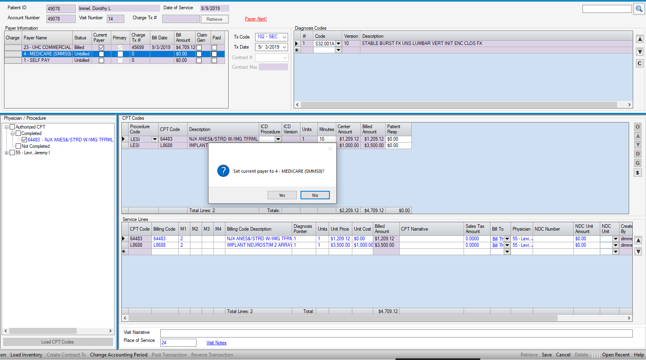646x360 pixels.
Task: Open the Load Inventory menu item
Action: (26, 355)
